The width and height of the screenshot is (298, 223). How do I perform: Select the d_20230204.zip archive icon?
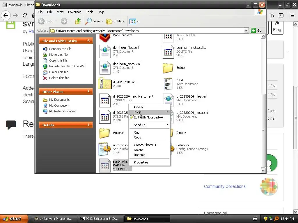click(104, 83)
